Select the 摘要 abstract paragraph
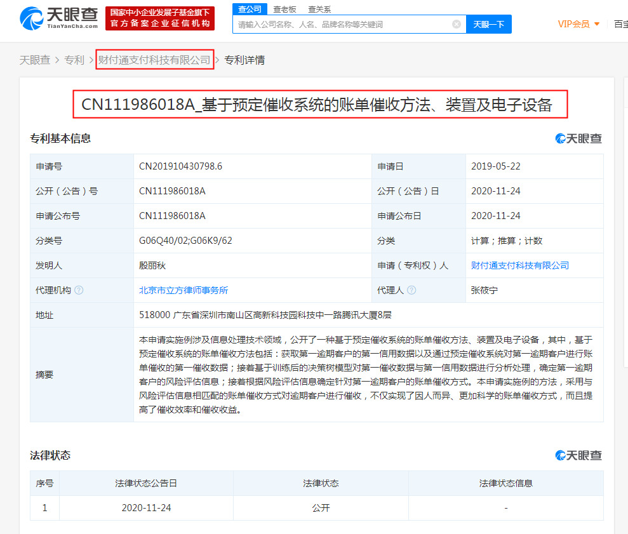Viewport: 628px width, 534px height. click(x=366, y=375)
